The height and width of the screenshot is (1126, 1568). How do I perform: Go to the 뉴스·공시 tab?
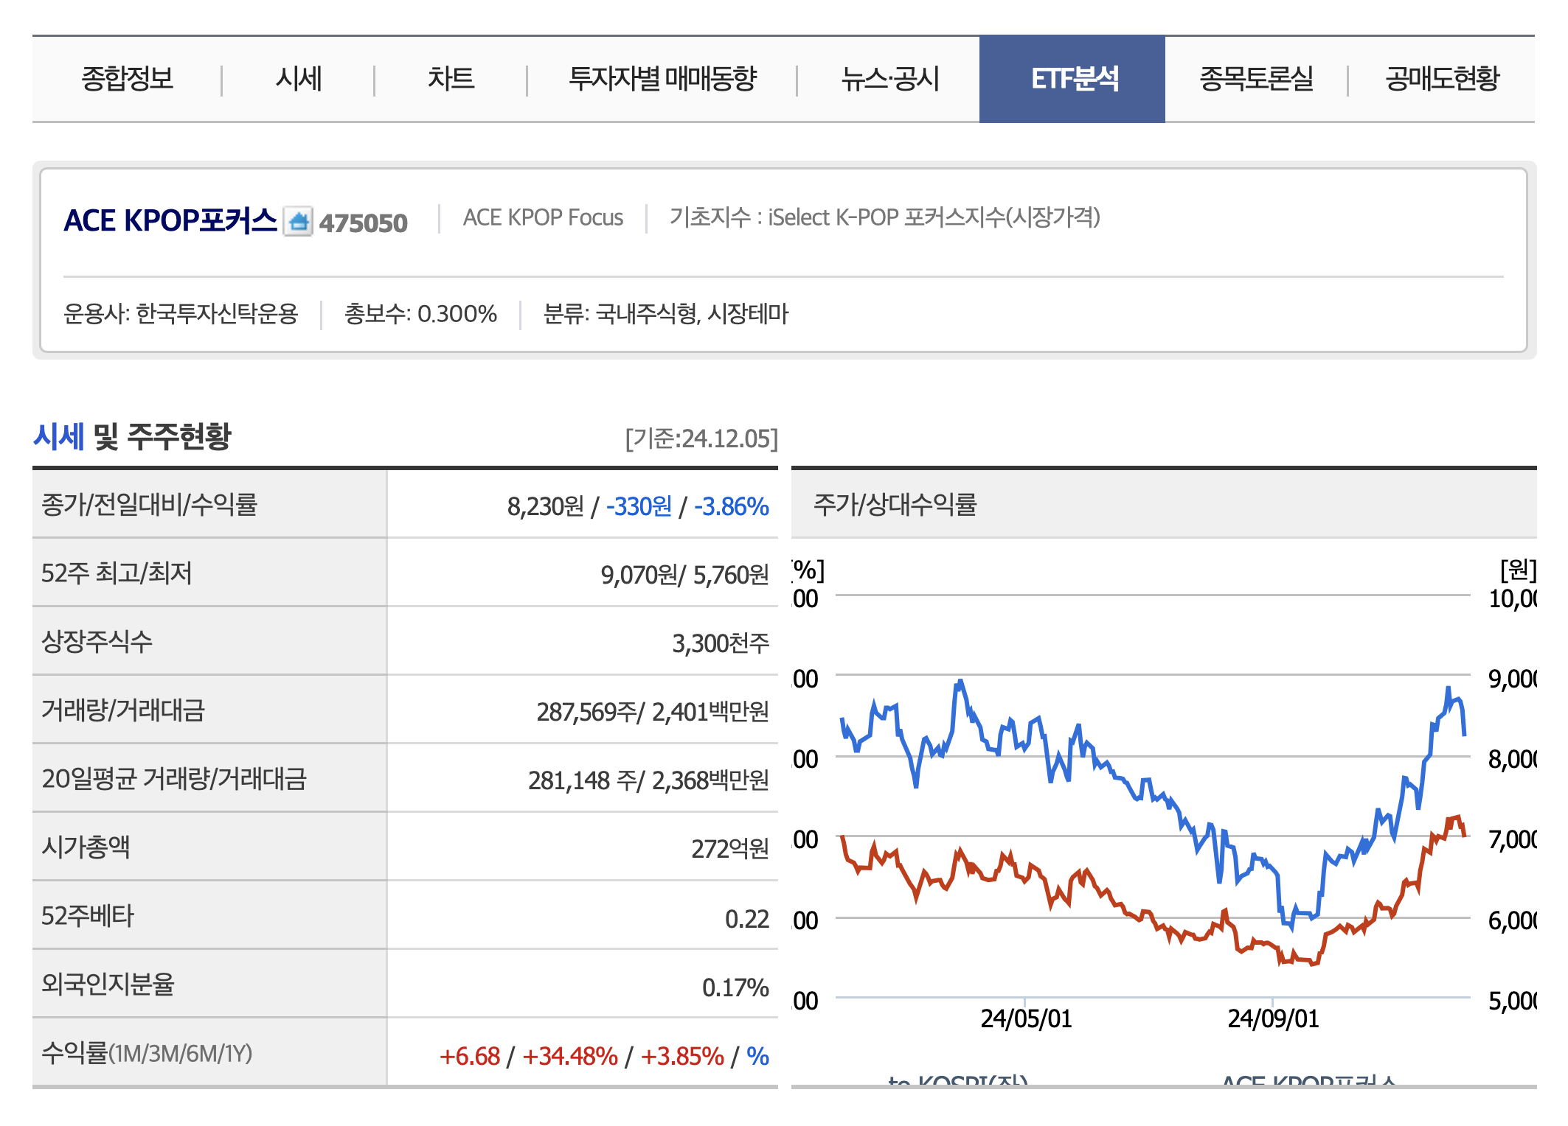click(890, 79)
